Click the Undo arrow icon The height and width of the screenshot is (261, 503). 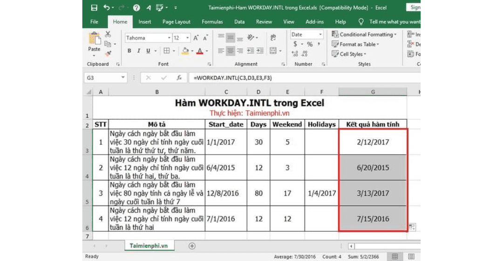coord(107,8)
